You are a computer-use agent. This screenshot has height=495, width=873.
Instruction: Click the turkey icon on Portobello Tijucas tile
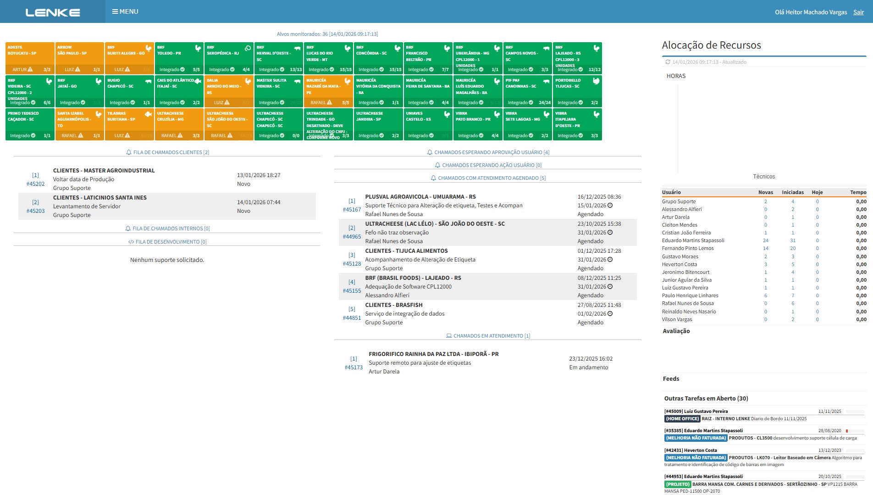[596, 81]
